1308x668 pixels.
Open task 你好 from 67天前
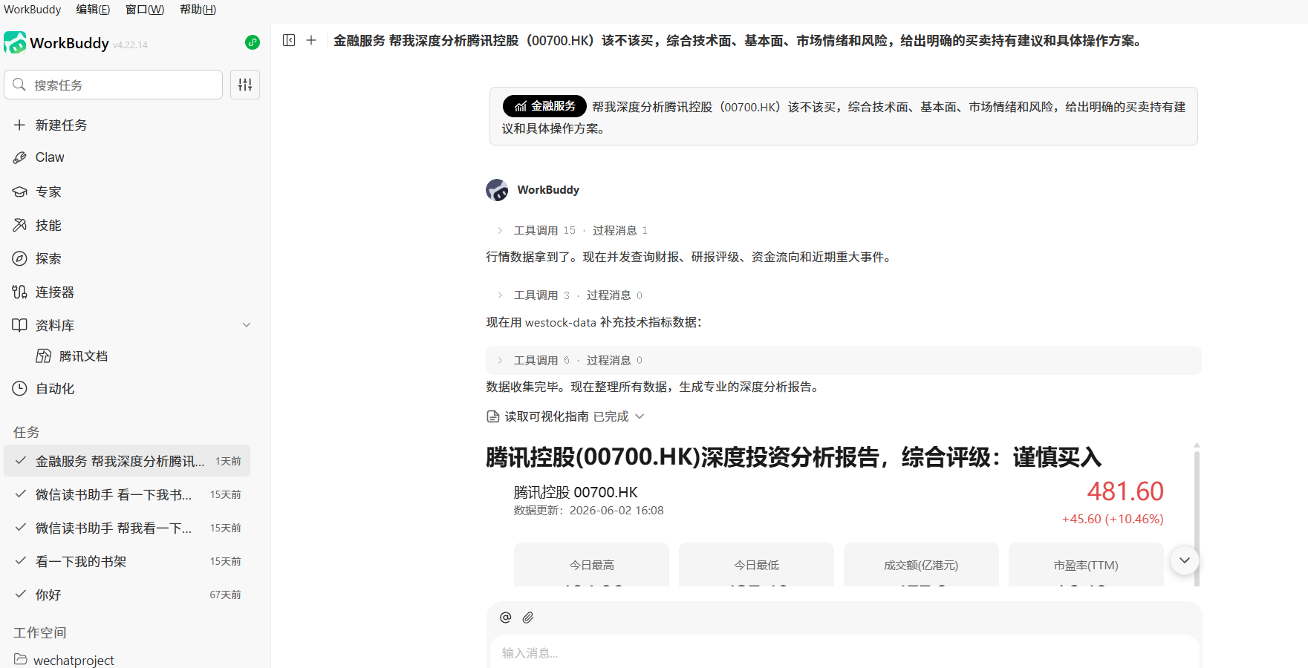127,595
